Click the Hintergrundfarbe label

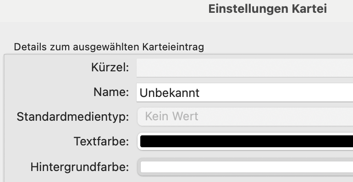point(80,167)
